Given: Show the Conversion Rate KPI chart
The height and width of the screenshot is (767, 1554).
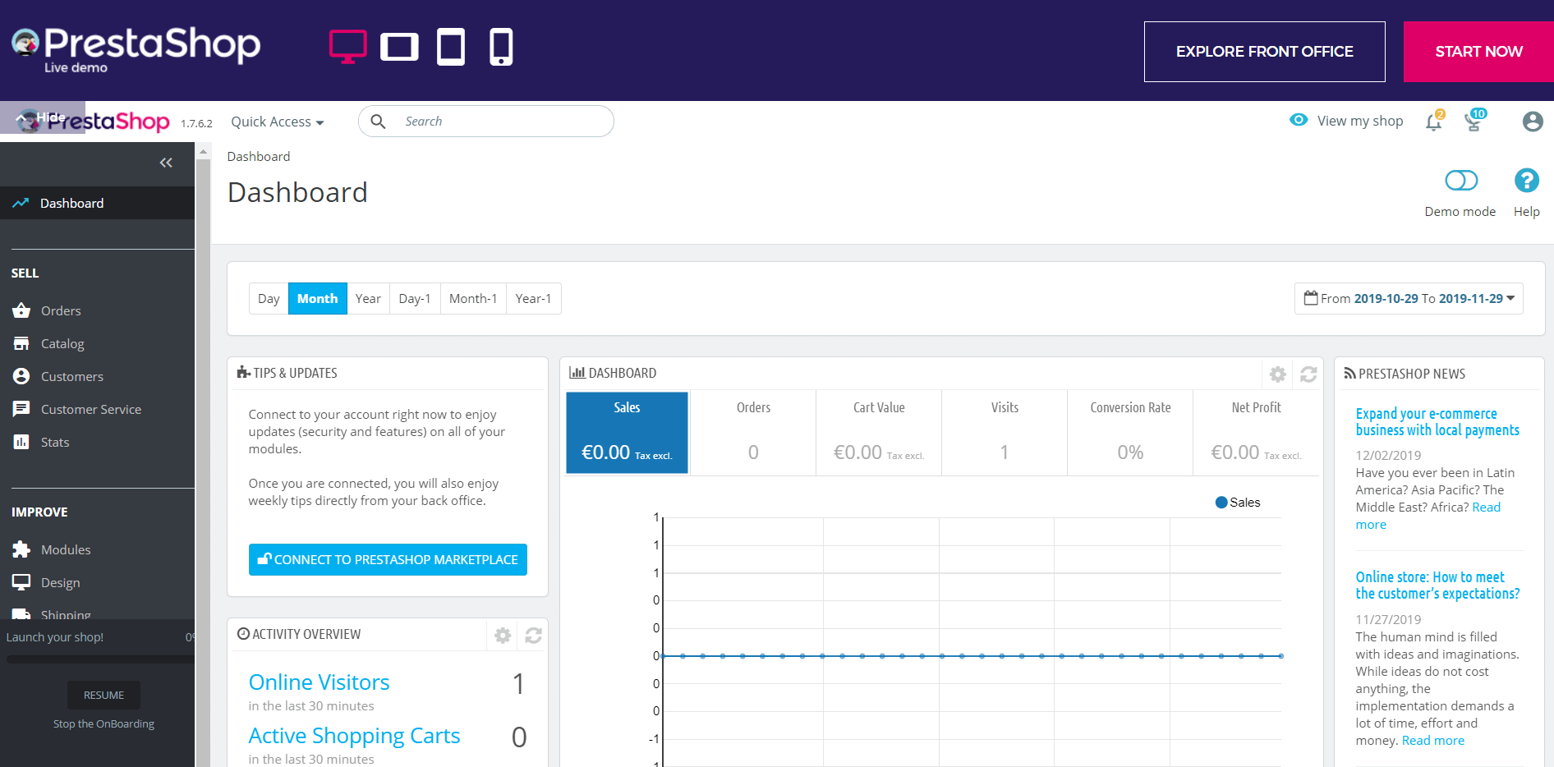Looking at the screenshot, I should point(1130,433).
